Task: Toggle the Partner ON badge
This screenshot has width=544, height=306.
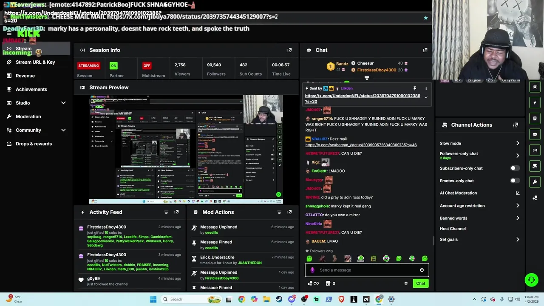Action: [113, 65]
